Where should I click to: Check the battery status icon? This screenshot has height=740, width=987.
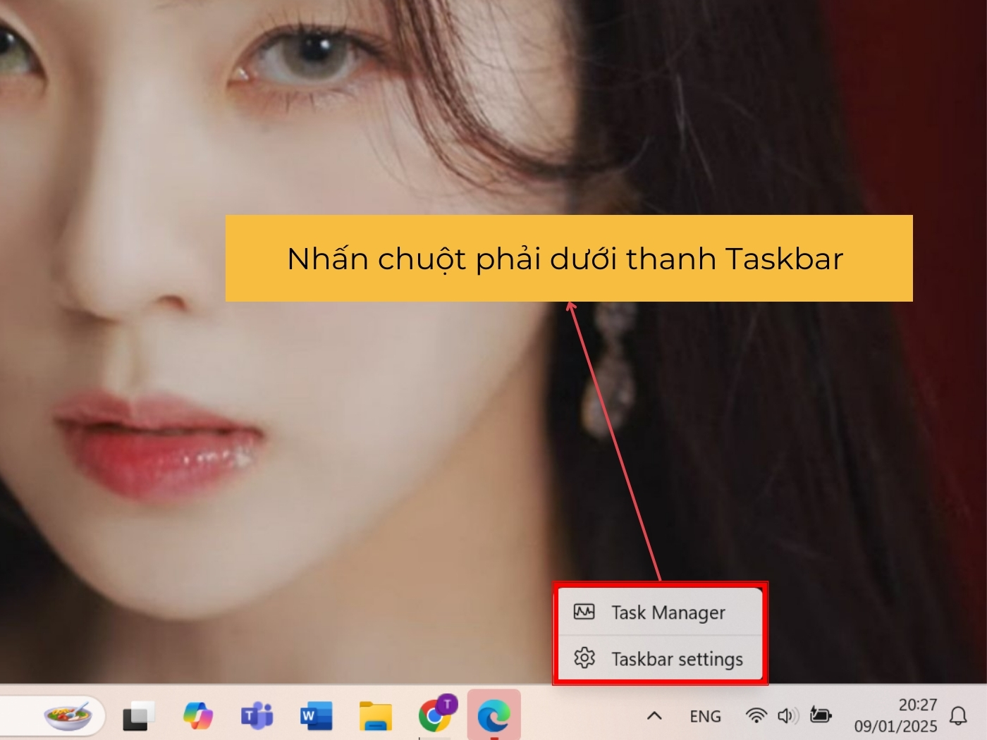[821, 715]
